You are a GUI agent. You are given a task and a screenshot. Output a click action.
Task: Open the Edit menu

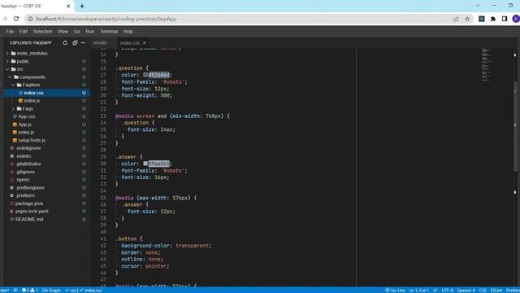pos(24,32)
